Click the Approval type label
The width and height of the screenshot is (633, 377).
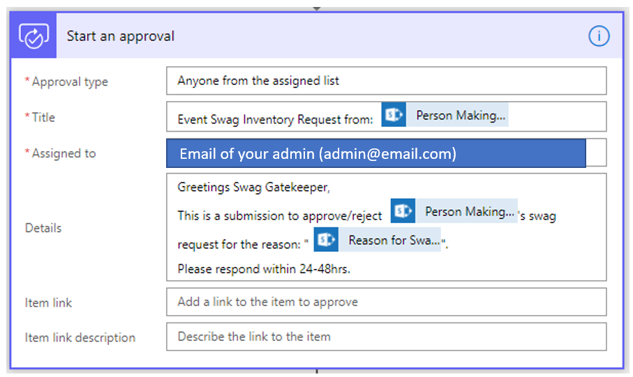tap(70, 82)
